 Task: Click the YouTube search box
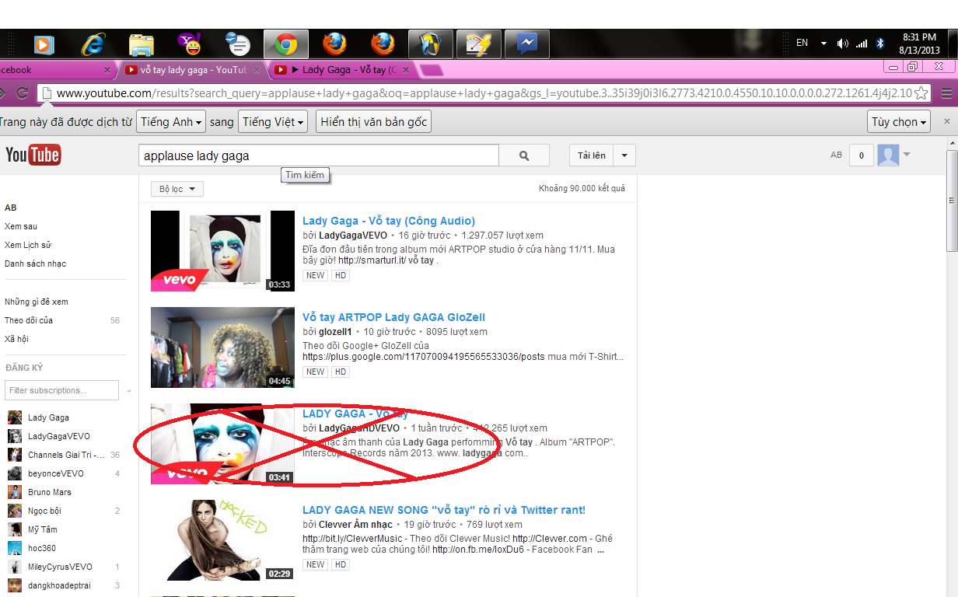[x=318, y=155]
